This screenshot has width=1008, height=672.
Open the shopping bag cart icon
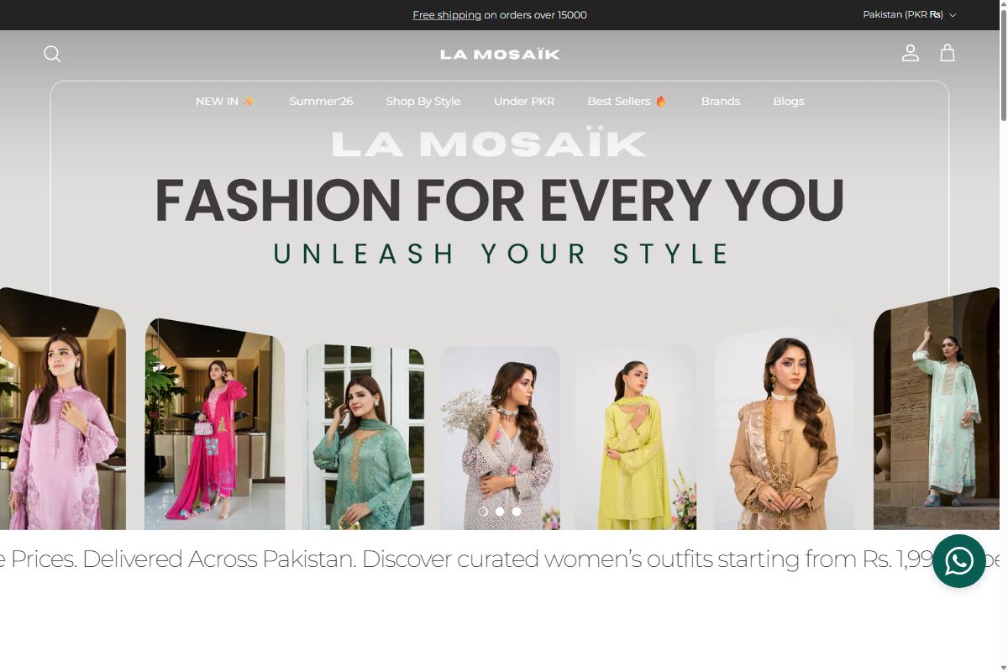[948, 53]
